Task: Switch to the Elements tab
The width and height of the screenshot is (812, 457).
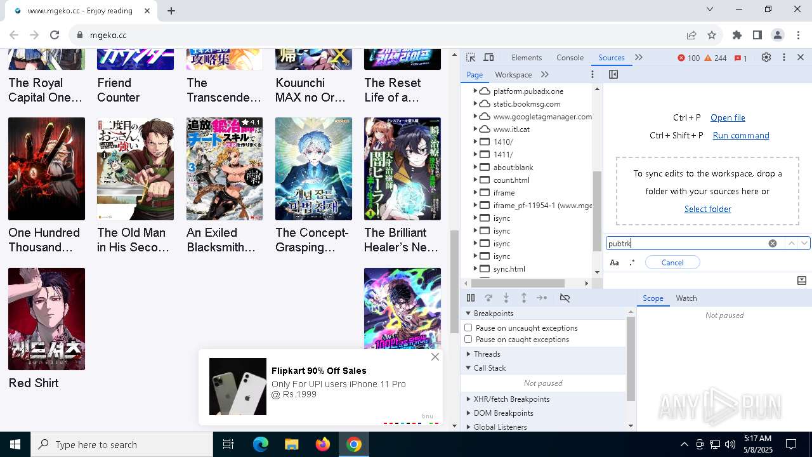Action: click(527, 57)
